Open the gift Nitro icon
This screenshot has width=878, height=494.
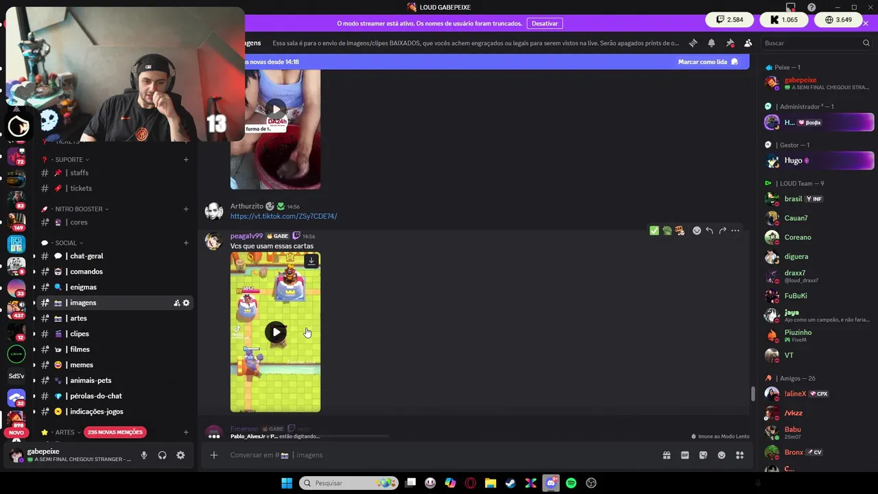[x=666, y=455]
